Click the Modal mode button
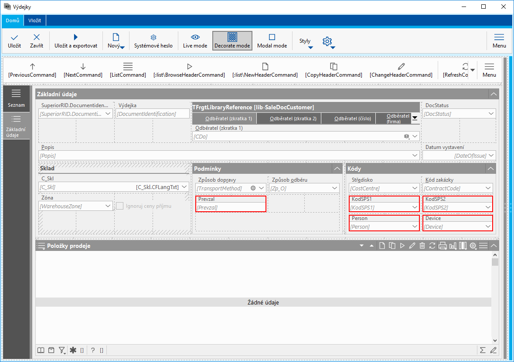The image size is (514, 362). (272, 41)
